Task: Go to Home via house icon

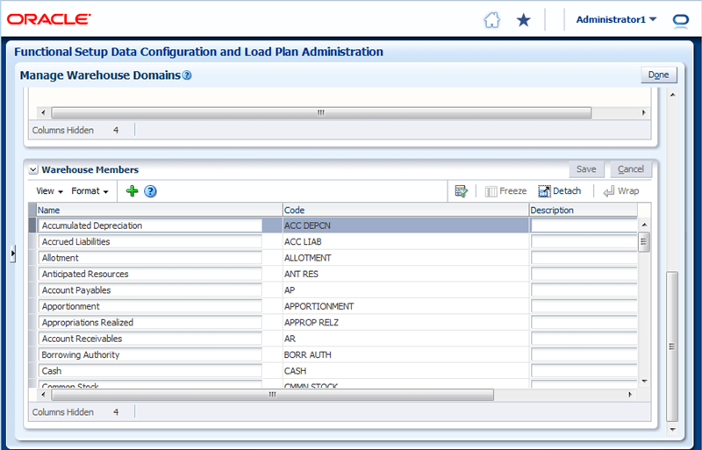Action: (492, 20)
